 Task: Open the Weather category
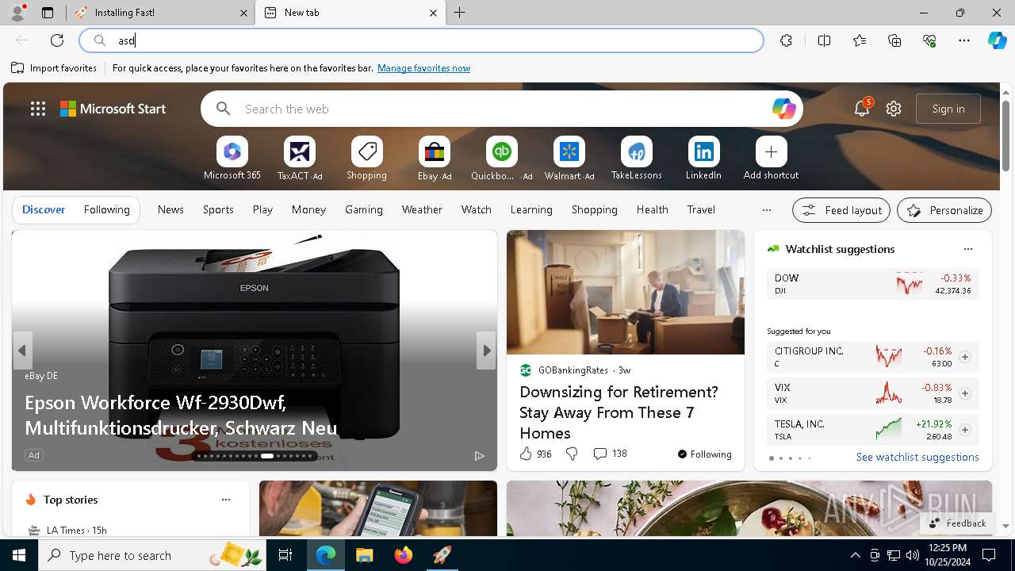(422, 209)
